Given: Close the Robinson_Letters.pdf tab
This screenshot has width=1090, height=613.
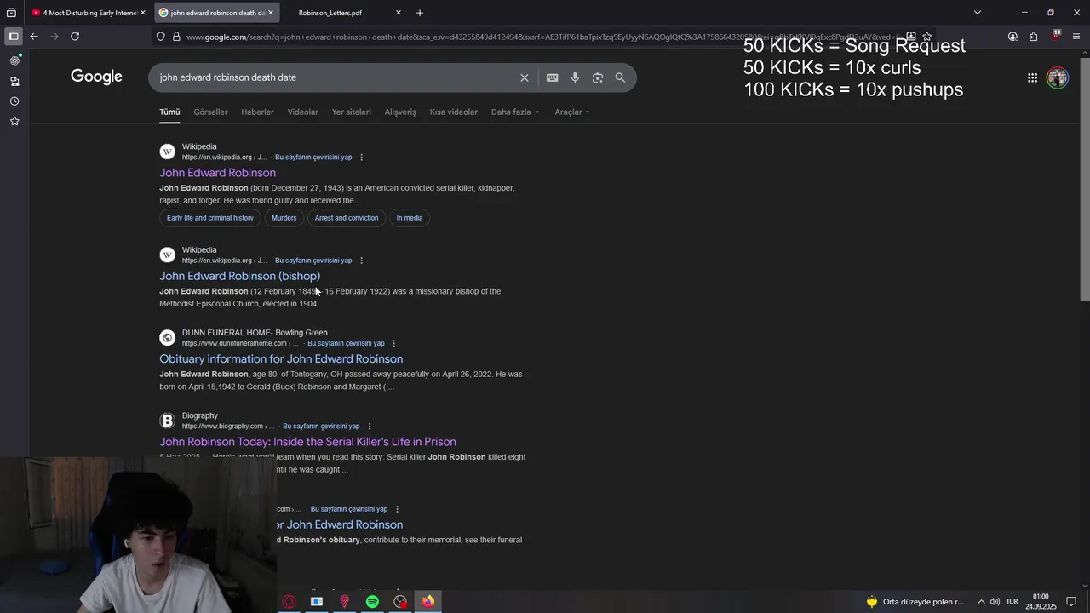Looking at the screenshot, I should pyautogui.click(x=399, y=13).
